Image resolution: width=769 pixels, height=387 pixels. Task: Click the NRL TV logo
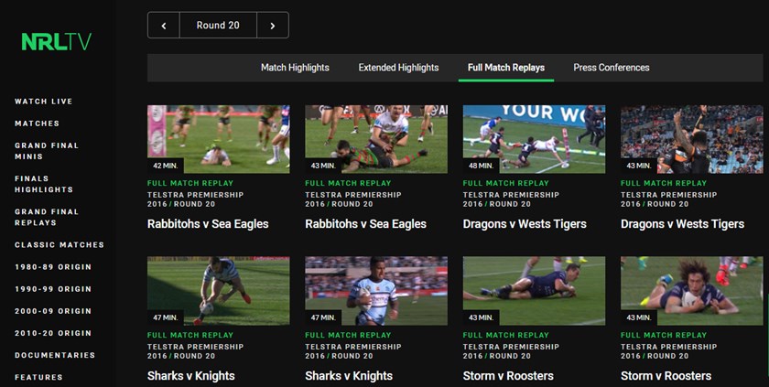57,42
